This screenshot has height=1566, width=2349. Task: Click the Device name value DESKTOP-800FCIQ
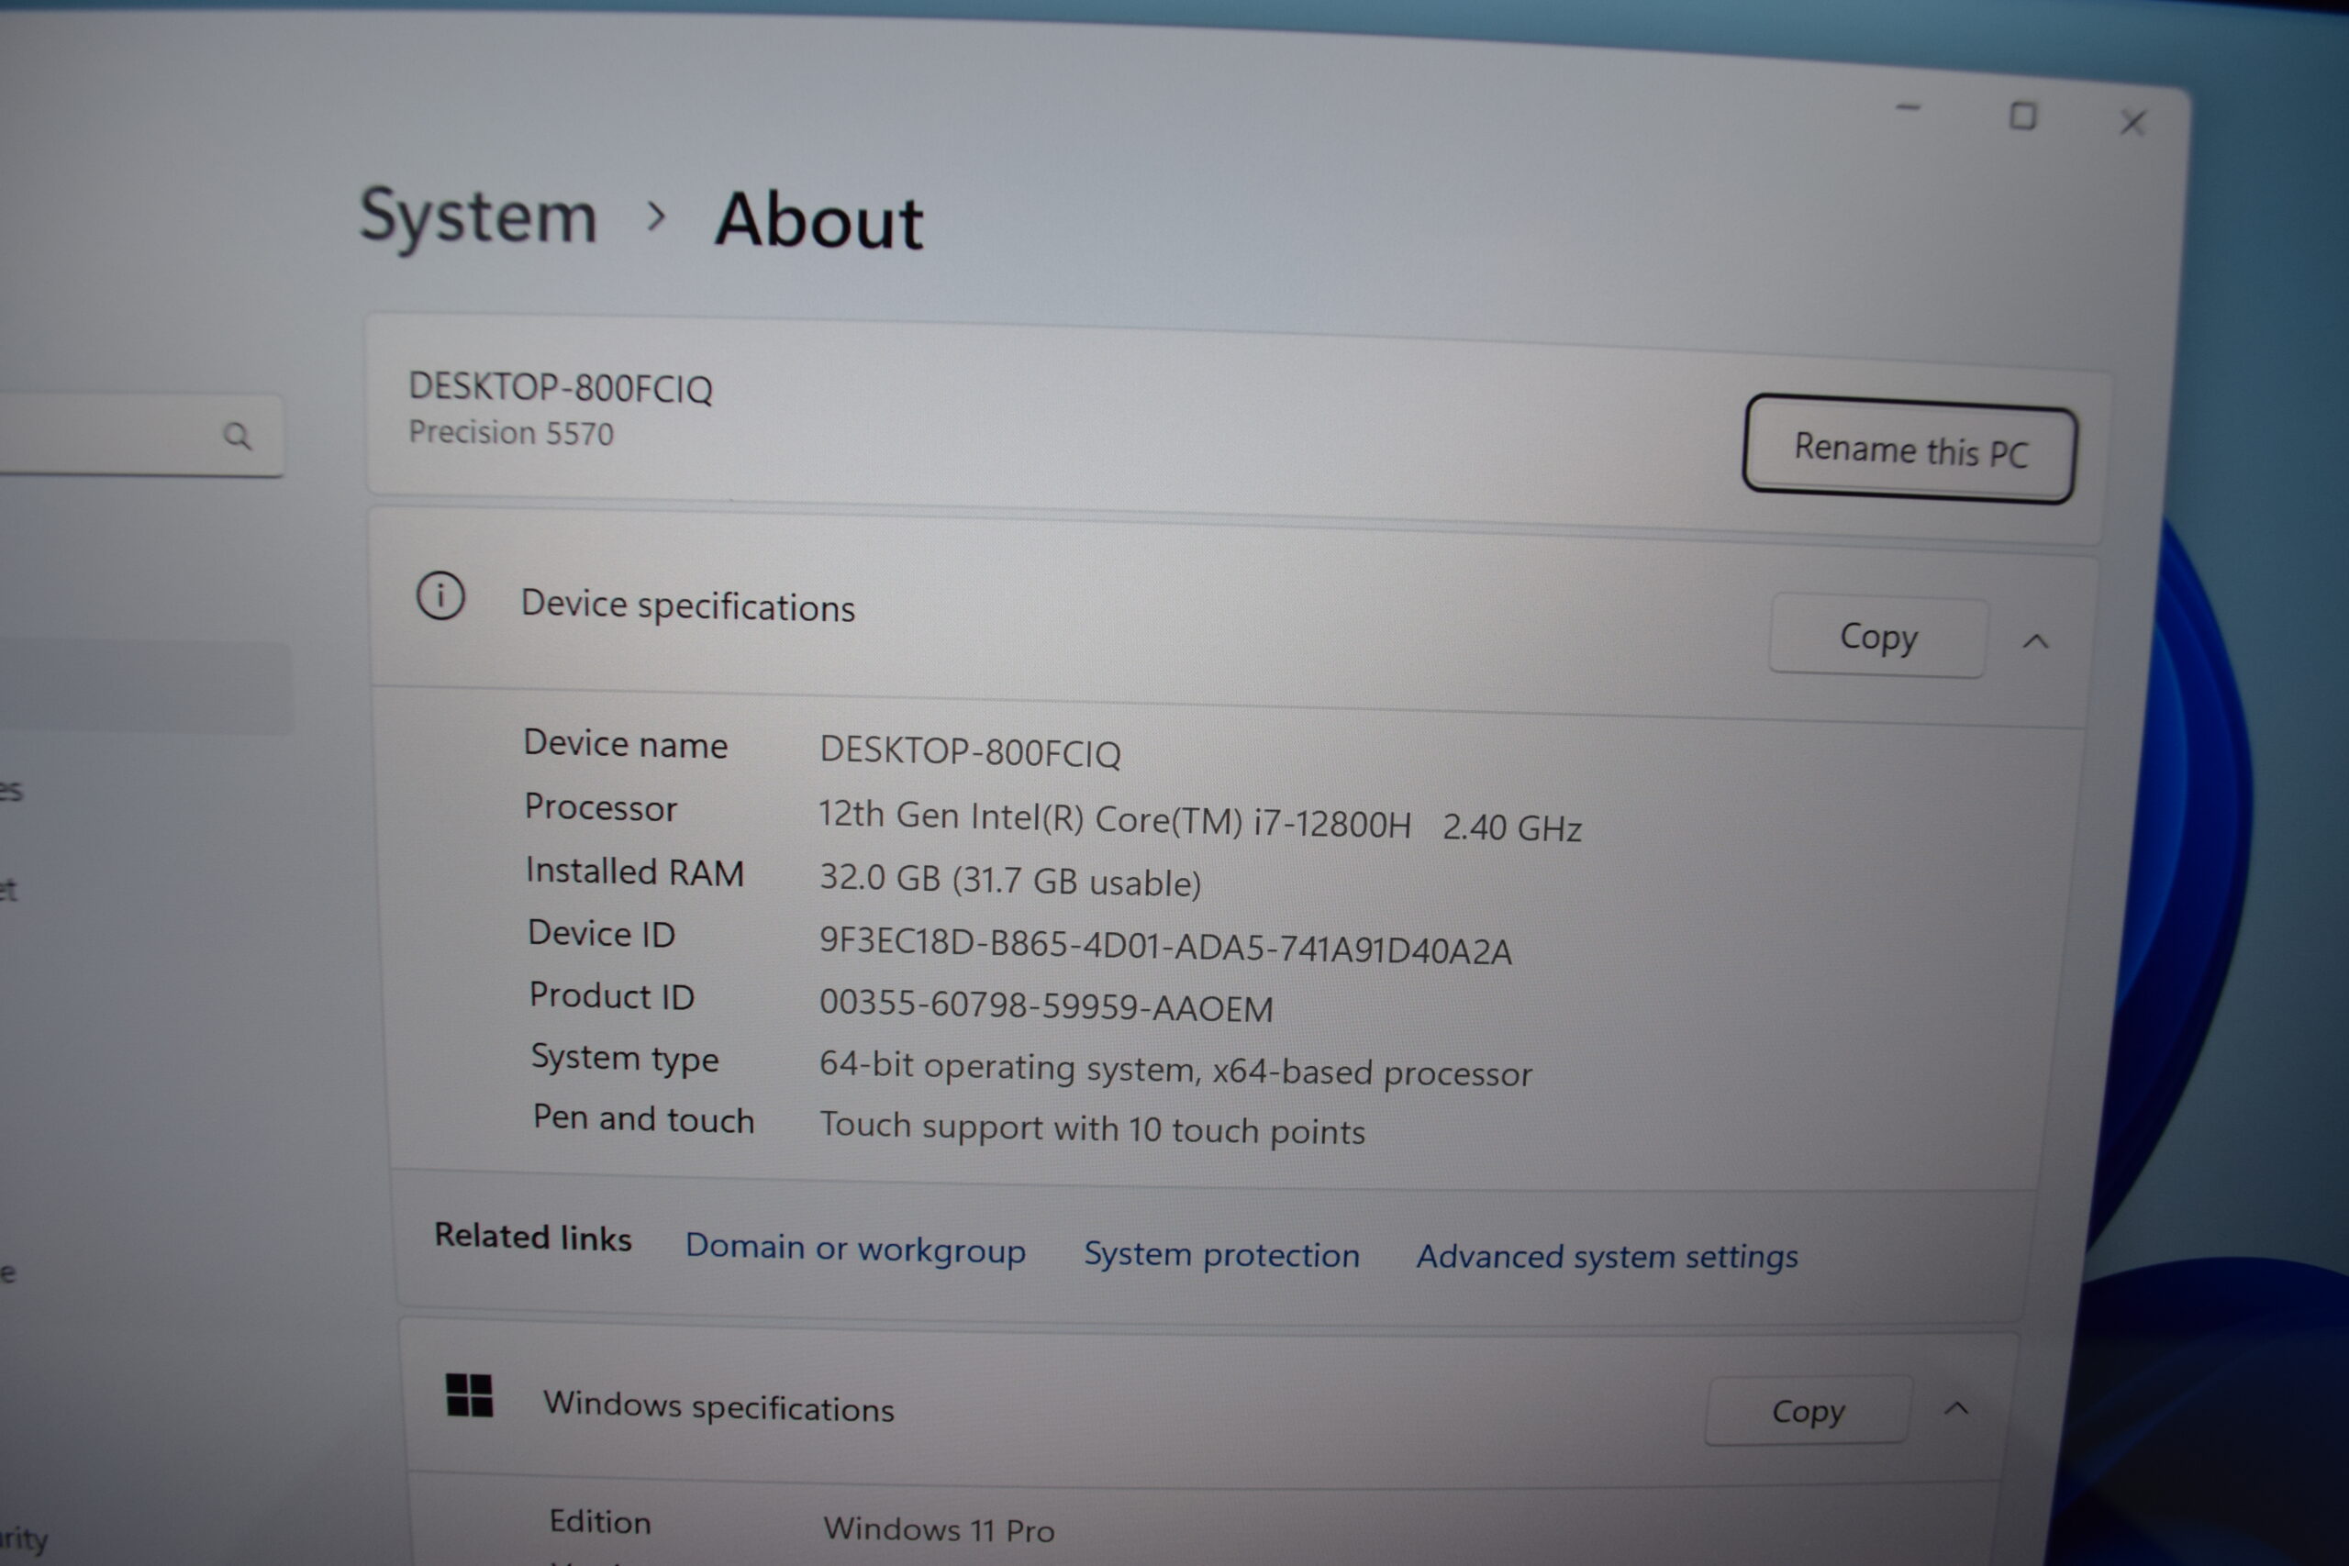click(970, 752)
